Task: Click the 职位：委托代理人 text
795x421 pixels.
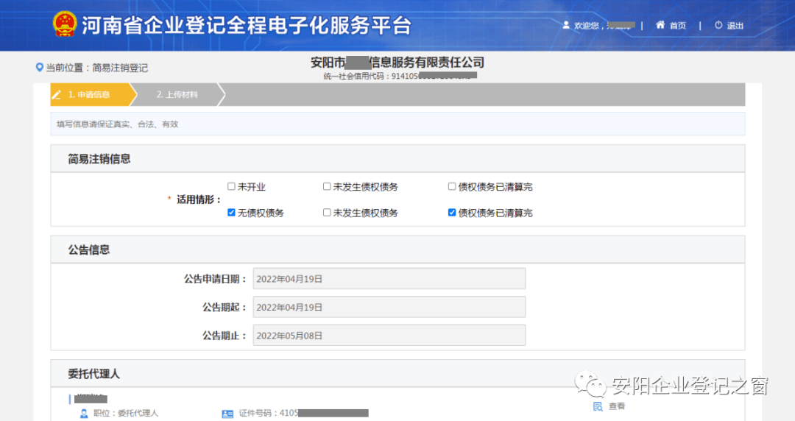Action: (x=126, y=414)
